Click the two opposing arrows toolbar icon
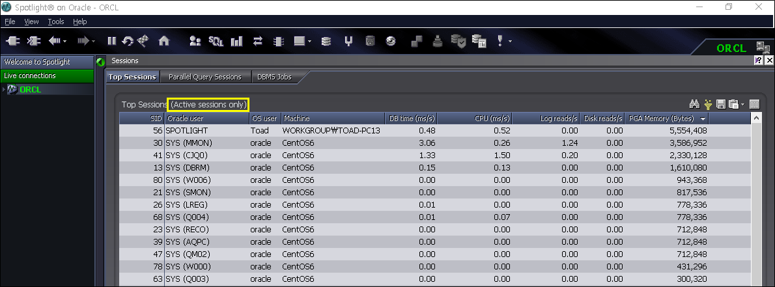The height and width of the screenshot is (287, 775). [257, 42]
